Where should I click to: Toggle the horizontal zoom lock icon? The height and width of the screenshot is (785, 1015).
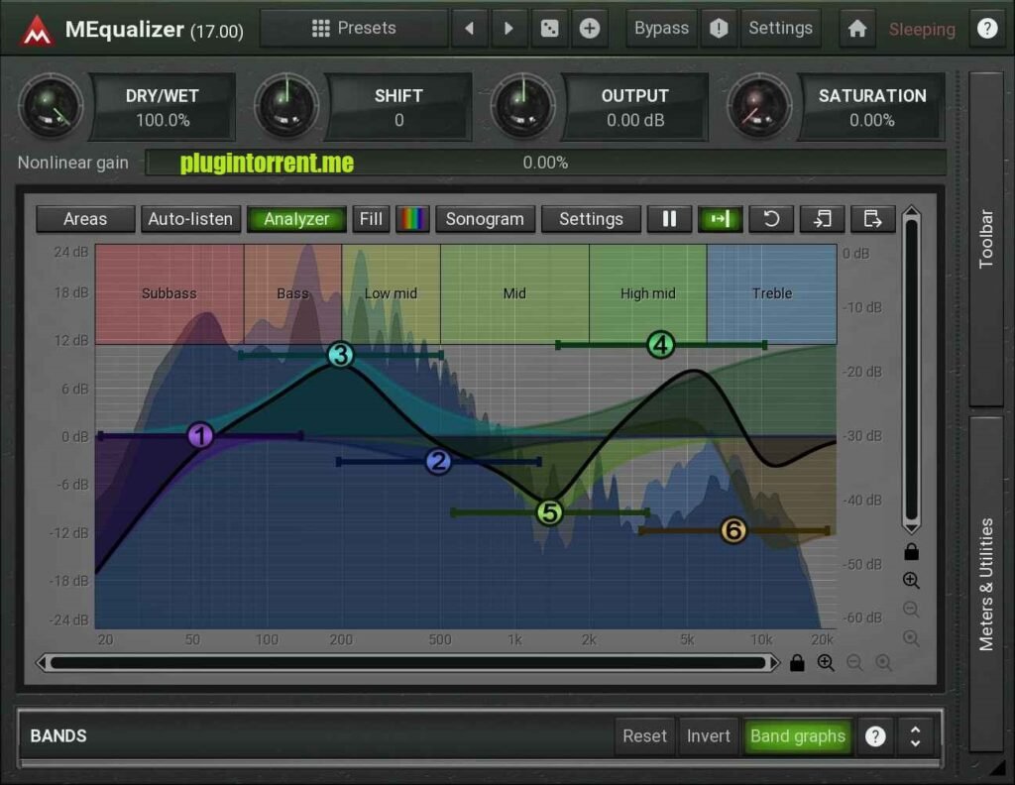click(797, 663)
